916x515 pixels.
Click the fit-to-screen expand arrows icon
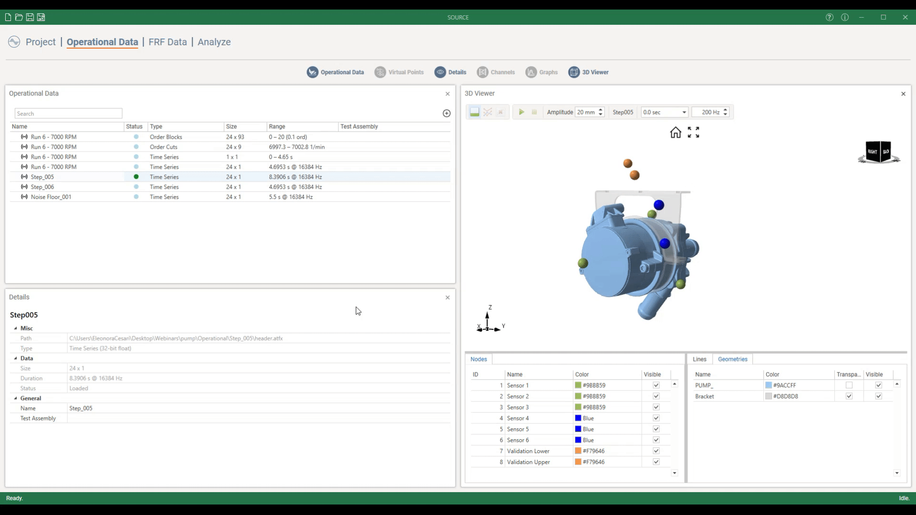[x=693, y=133]
